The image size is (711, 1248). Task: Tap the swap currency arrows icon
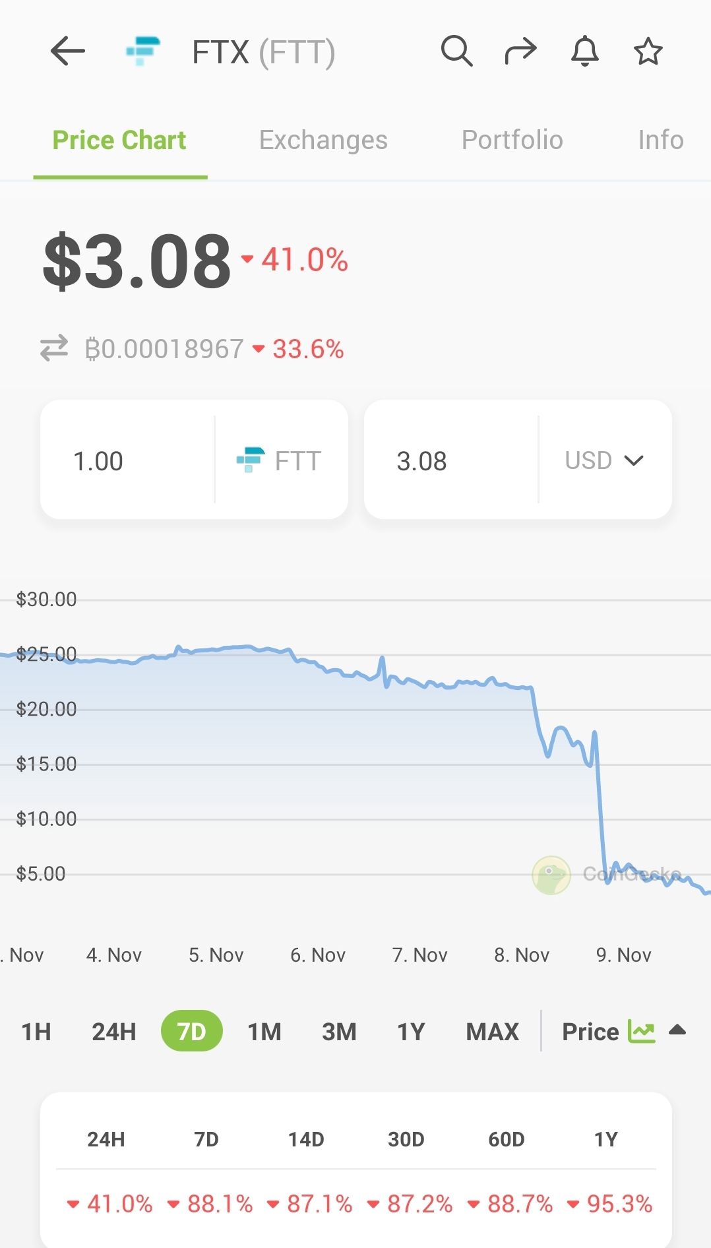click(54, 348)
